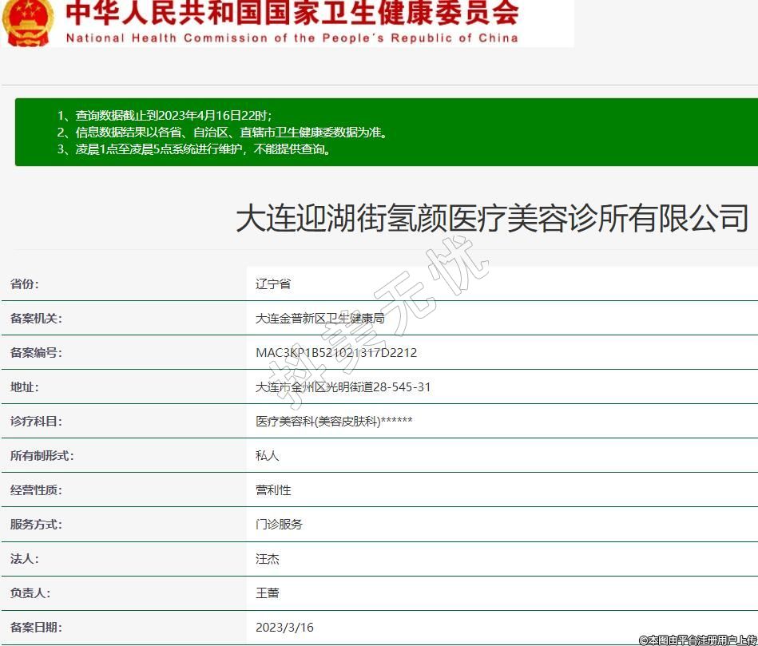Click the second notice line about 卫生健康委数据

(x=222, y=132)
